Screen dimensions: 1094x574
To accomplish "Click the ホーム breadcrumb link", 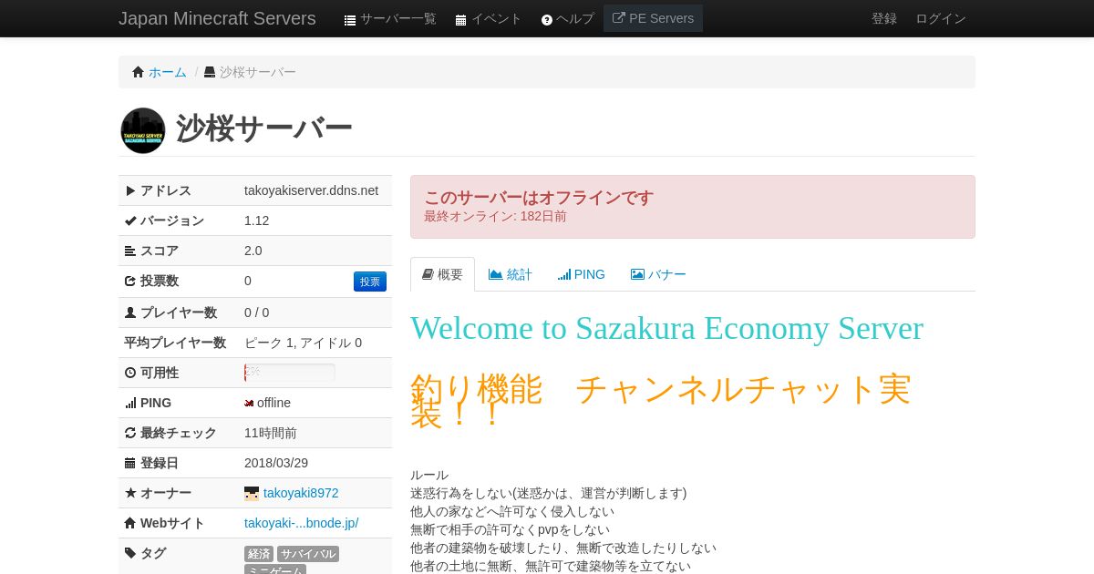I will 168,72.
